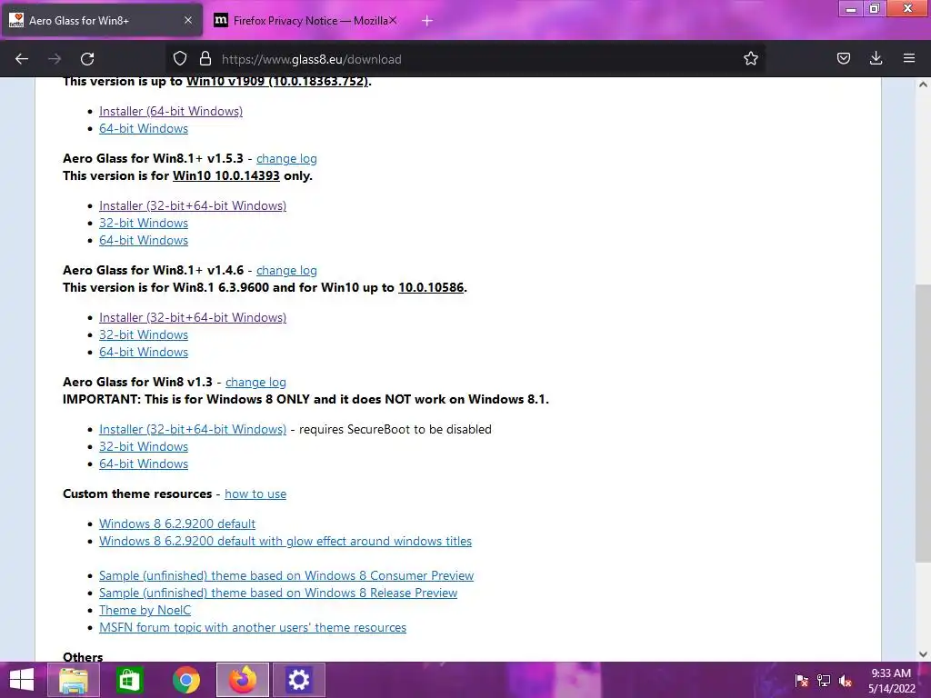Open Win8 v1.3 change log link
Screen dimensions: 931x698
[255, 382]
